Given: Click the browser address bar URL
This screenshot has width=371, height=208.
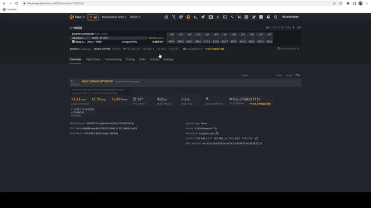Looking at the screenshot, I should (x=56, y=3).
